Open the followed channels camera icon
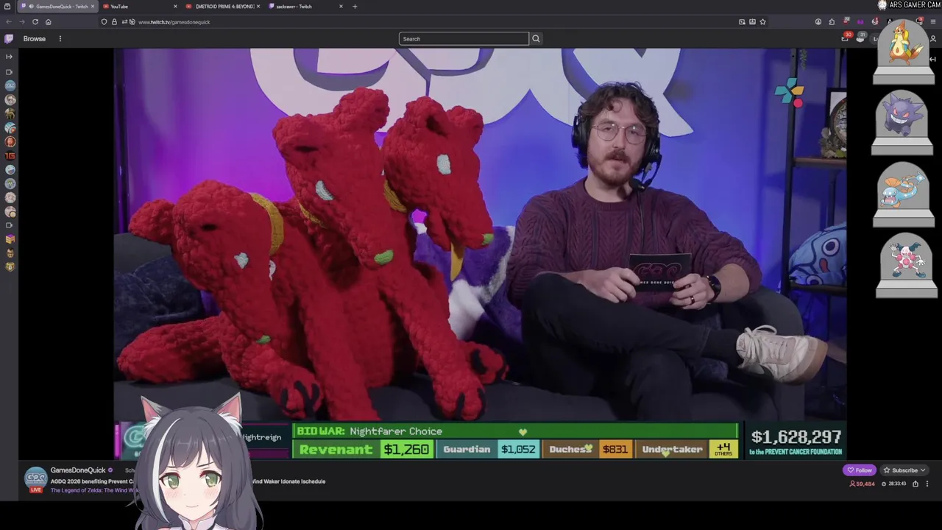Screen dimensions: 942x530 coord(9,72)
